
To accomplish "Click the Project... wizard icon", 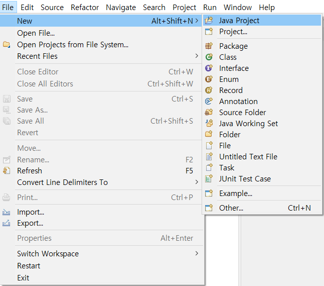I will (209, 32).
